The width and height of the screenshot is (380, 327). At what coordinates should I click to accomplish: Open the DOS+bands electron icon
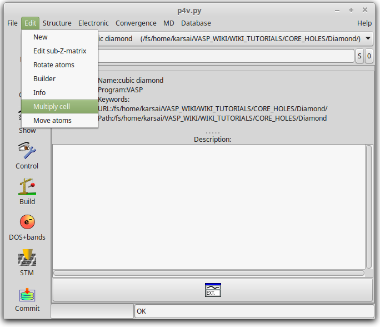27,222
